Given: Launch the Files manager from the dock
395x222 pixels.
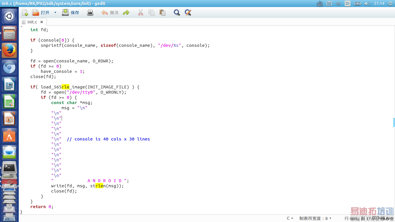Looking at the screenshot, I should (9, 33).
